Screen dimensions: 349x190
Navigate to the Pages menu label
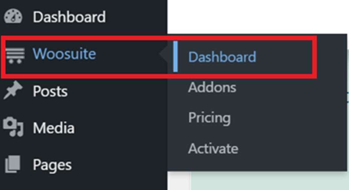52,165
